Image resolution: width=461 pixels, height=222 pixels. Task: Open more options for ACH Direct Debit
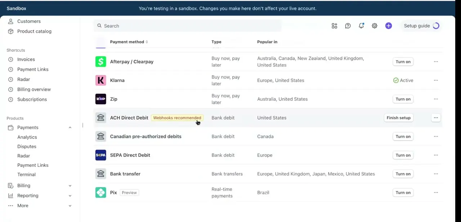(436, 118)
